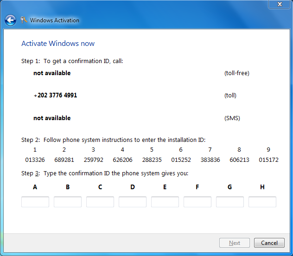Focus confirmation ID field A

point(35,202)
